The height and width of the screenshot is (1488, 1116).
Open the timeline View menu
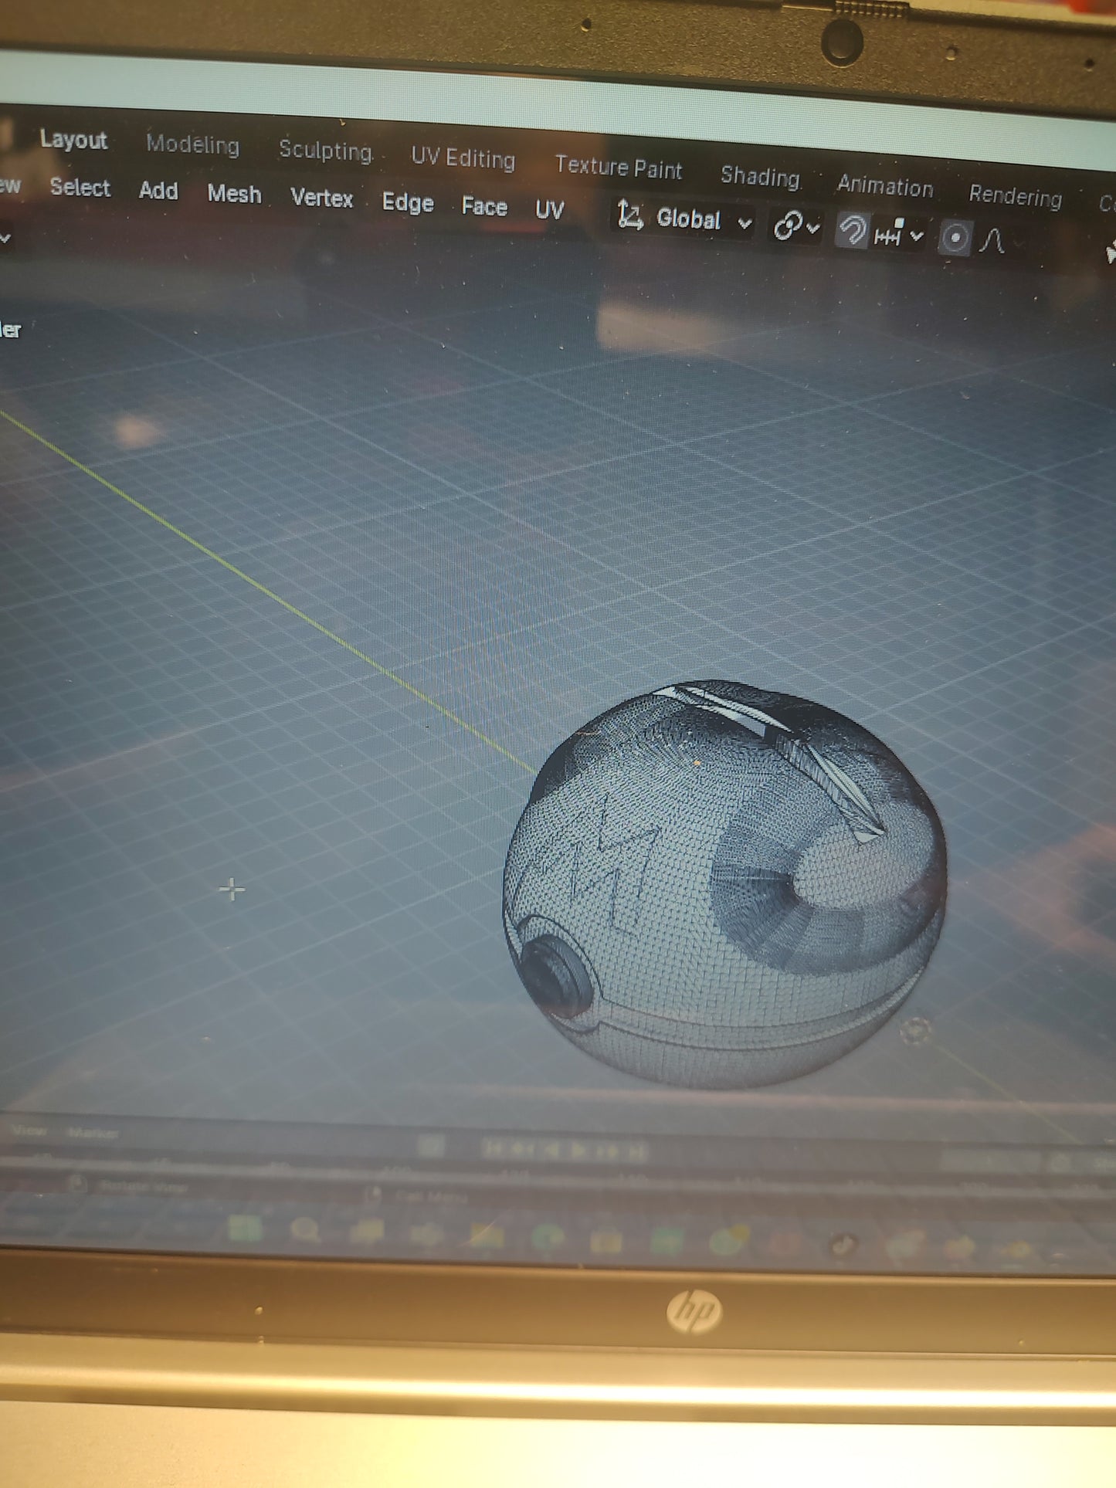29,1131
